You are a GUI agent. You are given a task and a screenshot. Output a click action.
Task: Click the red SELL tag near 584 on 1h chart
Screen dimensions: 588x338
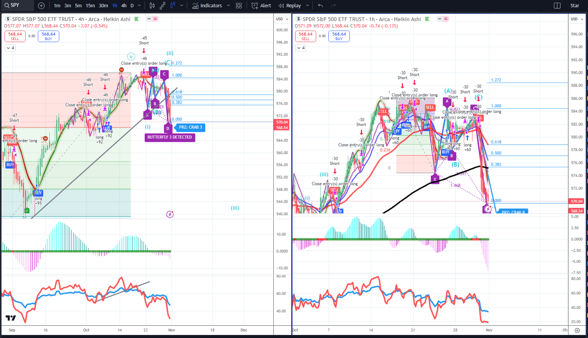(x=430, y=107)
